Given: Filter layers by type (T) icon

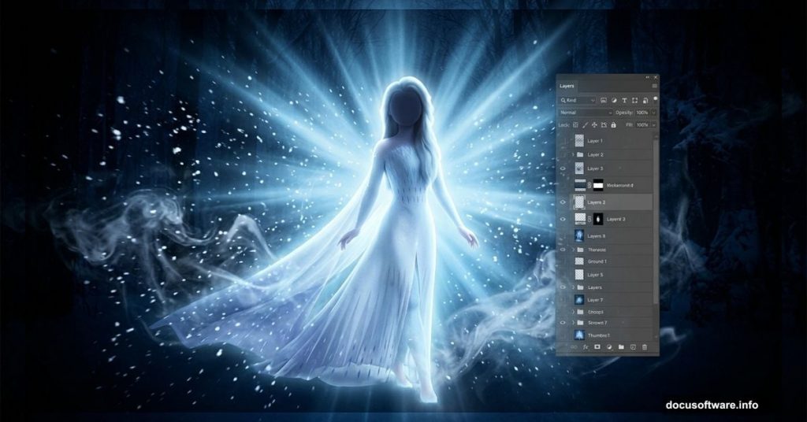Looking at the screenshot, I should click(x=624, y=100).
